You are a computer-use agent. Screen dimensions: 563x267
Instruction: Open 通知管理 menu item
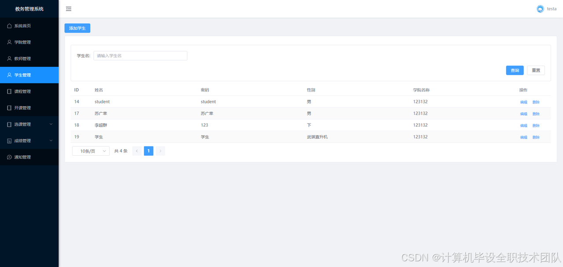[29, 157]
